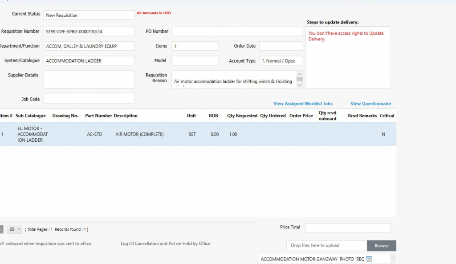This screenshot has height=264, width=456.
Task: Click into the Price Total field
Action: click(347, 228)
